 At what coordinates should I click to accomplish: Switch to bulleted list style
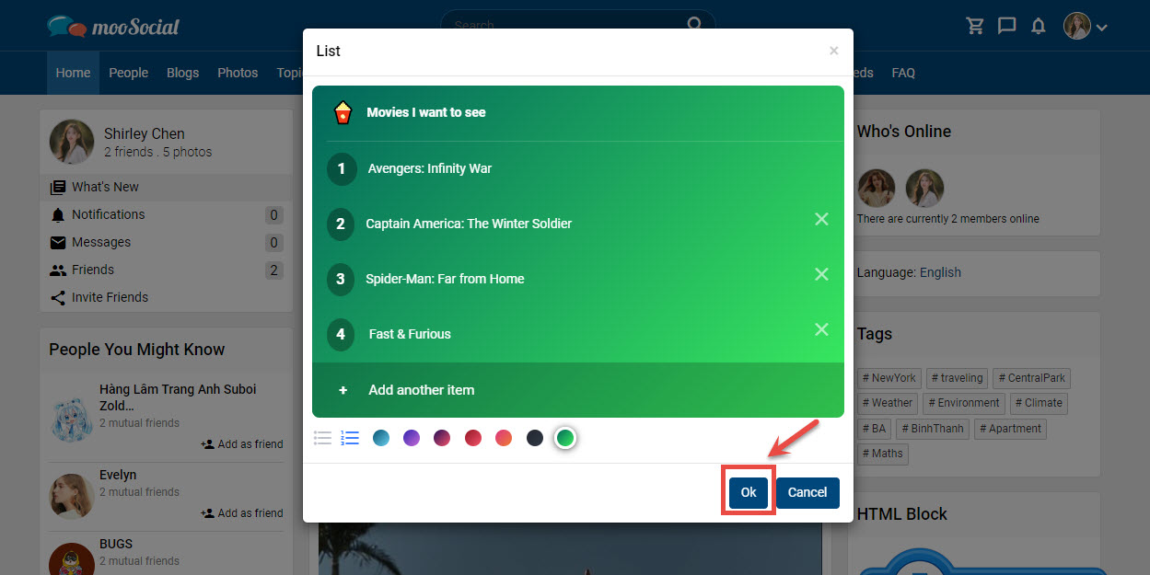coord(322,438)
